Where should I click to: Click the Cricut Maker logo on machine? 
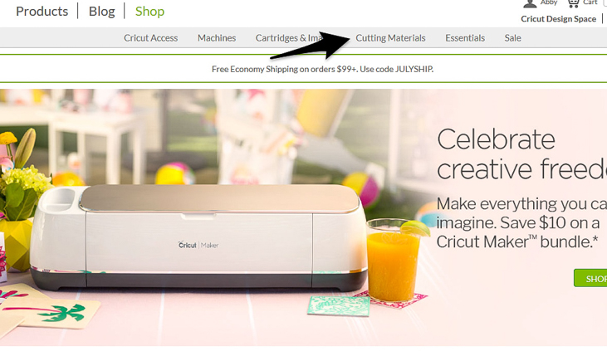(x=198, y=245)
